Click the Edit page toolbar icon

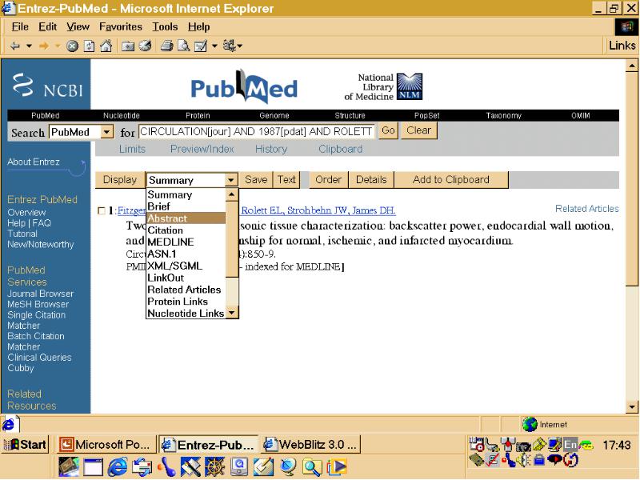(x=201, y=46)
